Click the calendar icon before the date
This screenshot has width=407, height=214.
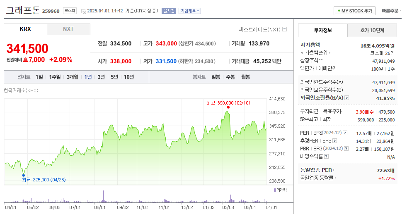point(84,11)
